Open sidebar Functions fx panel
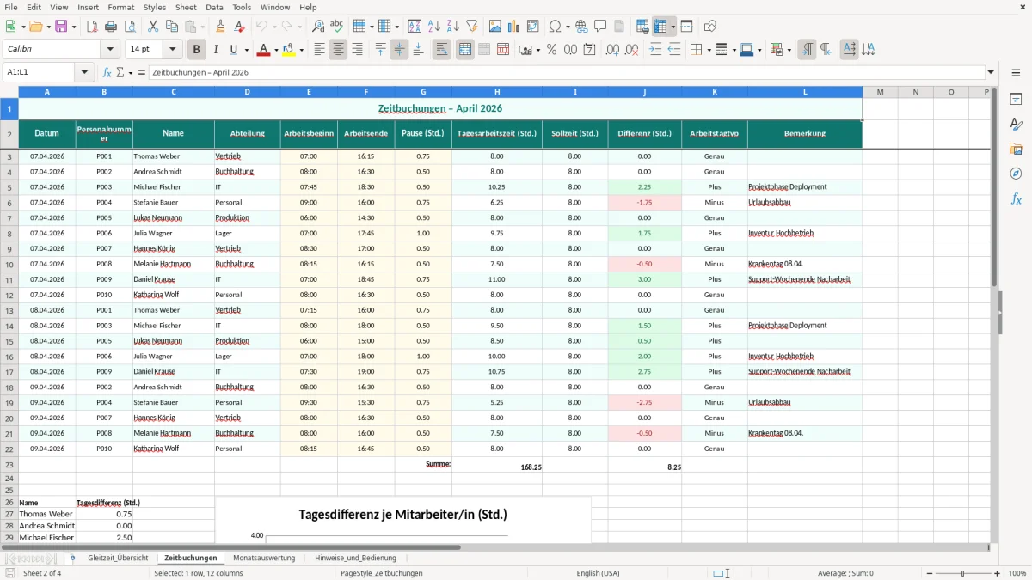Image resolution: width=1032 pixels, height=580 pixels. coord(1016,198)
